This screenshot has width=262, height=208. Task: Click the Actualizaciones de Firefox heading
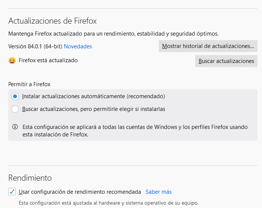point(53,21)
